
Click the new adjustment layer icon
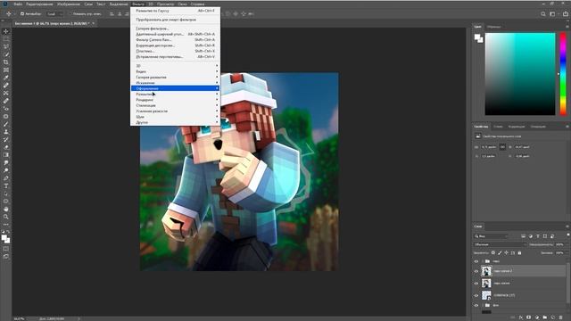(x=537, y=317)
